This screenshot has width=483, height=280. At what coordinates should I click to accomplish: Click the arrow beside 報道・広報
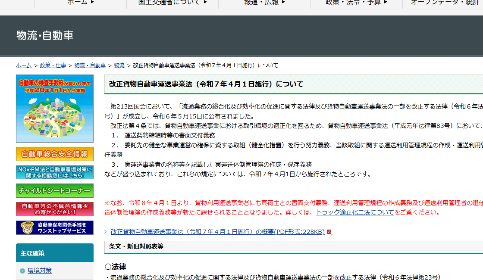coord(283,2)
